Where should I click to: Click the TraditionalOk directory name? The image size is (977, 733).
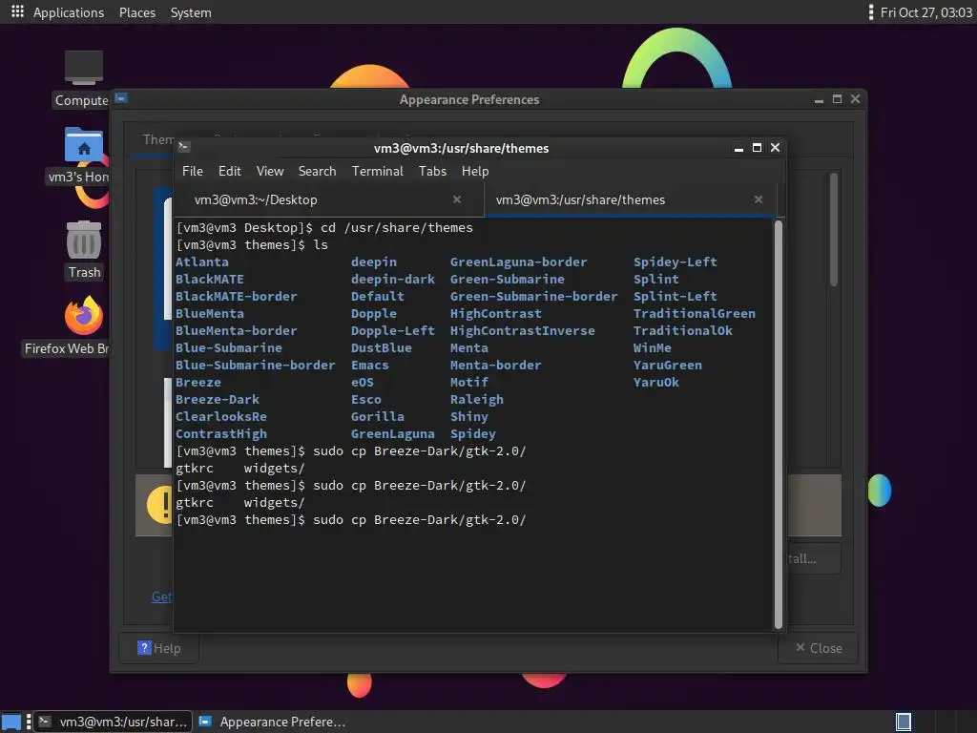pyautogui.click(x=683, y=331)
